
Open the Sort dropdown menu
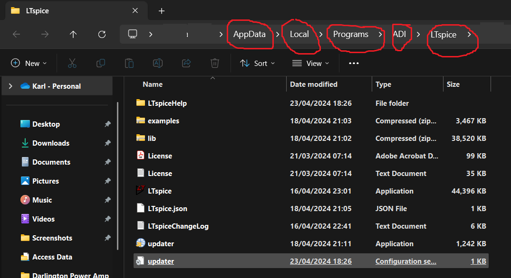click(x=258, y=63)
